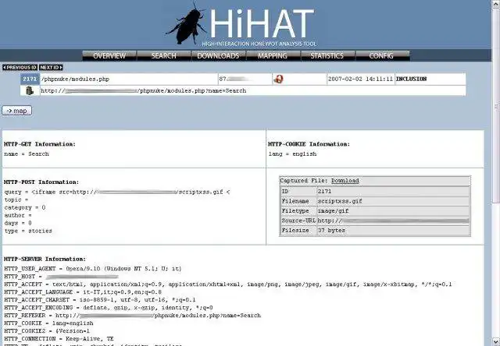Click the HTTP_REFERER line

click(132, 316)
